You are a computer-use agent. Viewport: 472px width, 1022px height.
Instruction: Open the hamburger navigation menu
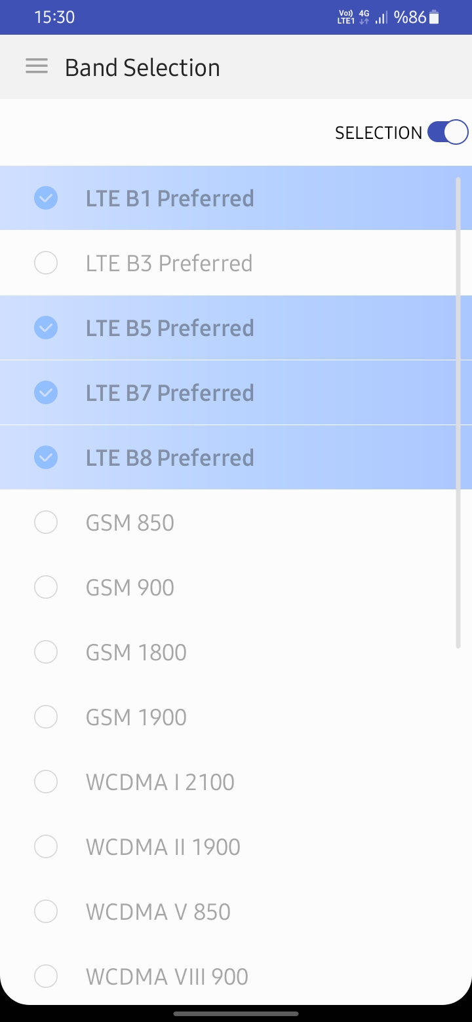coord(37,66)
